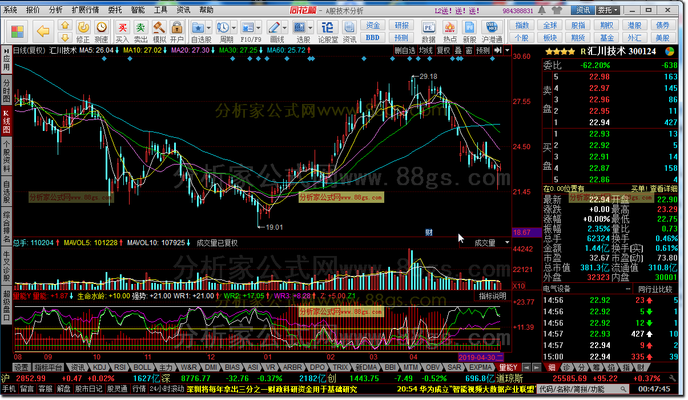Image resolution: width=688 pixels, height=400 pixels.
Task: Expand the 选股 dropdown arrow
Action: [x=311, y=27]
